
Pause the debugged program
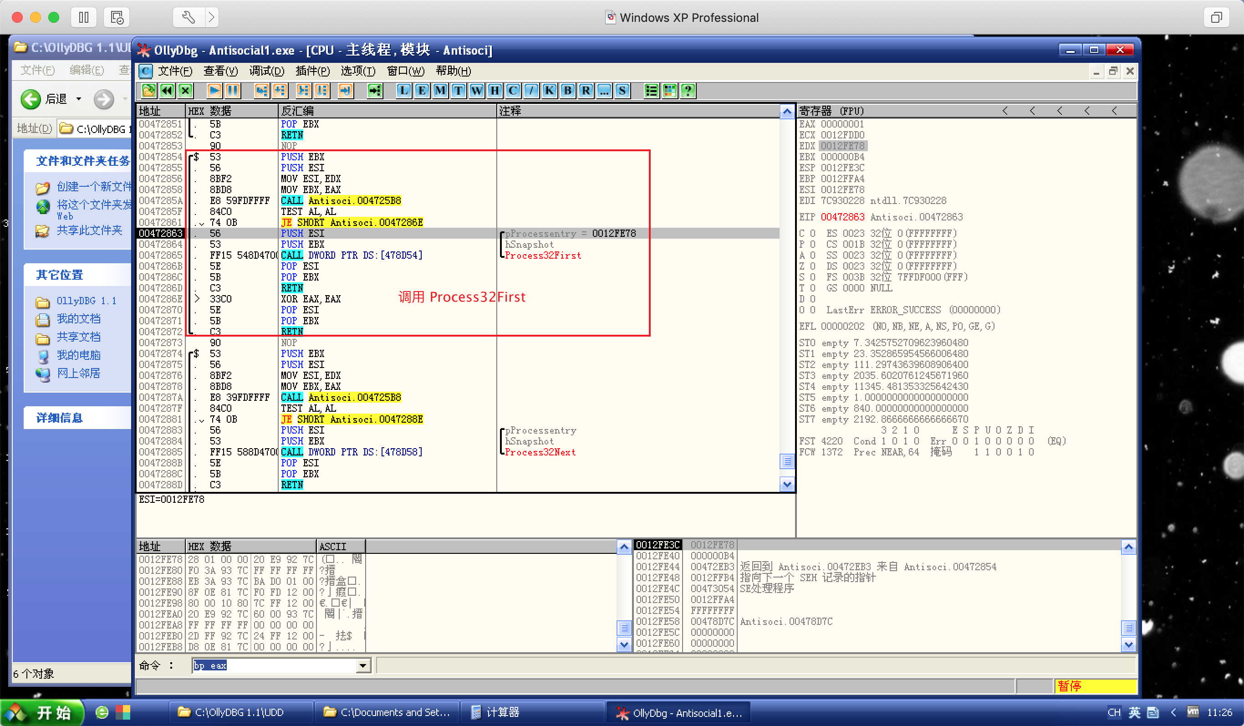click(233, 90)
